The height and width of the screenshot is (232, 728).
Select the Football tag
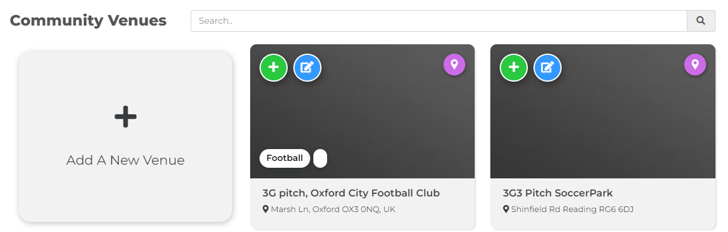pos(285,158)
